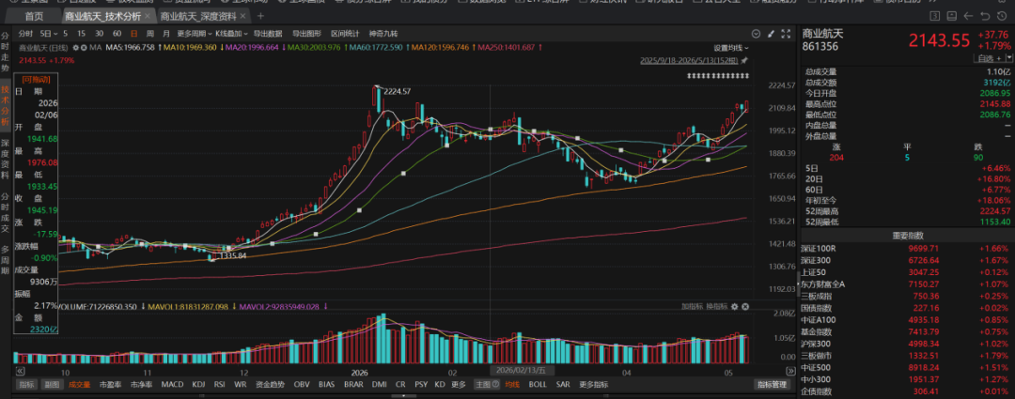The image size is (1015, 399).
Task: Open the history clock icon
Action: pos(1000,16)
